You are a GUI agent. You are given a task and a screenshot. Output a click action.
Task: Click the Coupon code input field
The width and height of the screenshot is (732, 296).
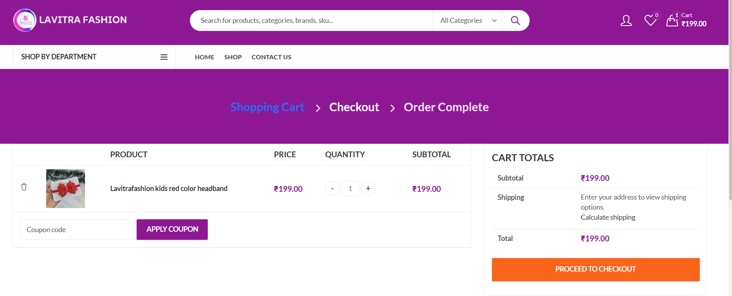[78, 230]
